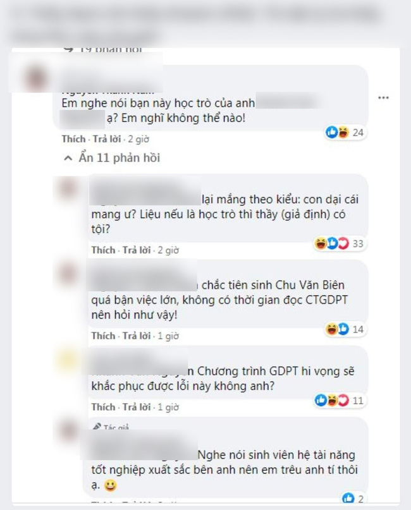Screen dimensions: 411x510
Task: Open the 1 giờ timestamp under Chu Văn Biên comment
Action: pyautogui.click(x=168, y=336)
